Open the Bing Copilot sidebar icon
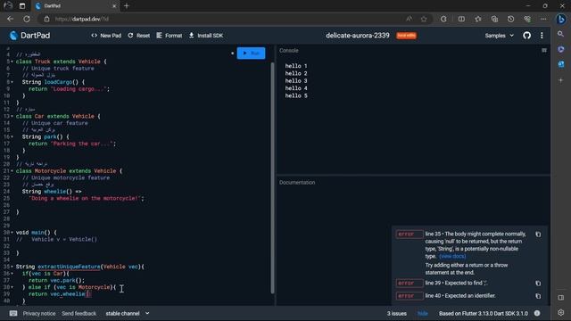Image resolution: width=571 pixels, height=321 pixels. pos(561,19)
